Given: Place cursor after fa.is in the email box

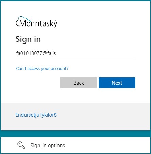Looking at the screenshot, I should [56, 53].
